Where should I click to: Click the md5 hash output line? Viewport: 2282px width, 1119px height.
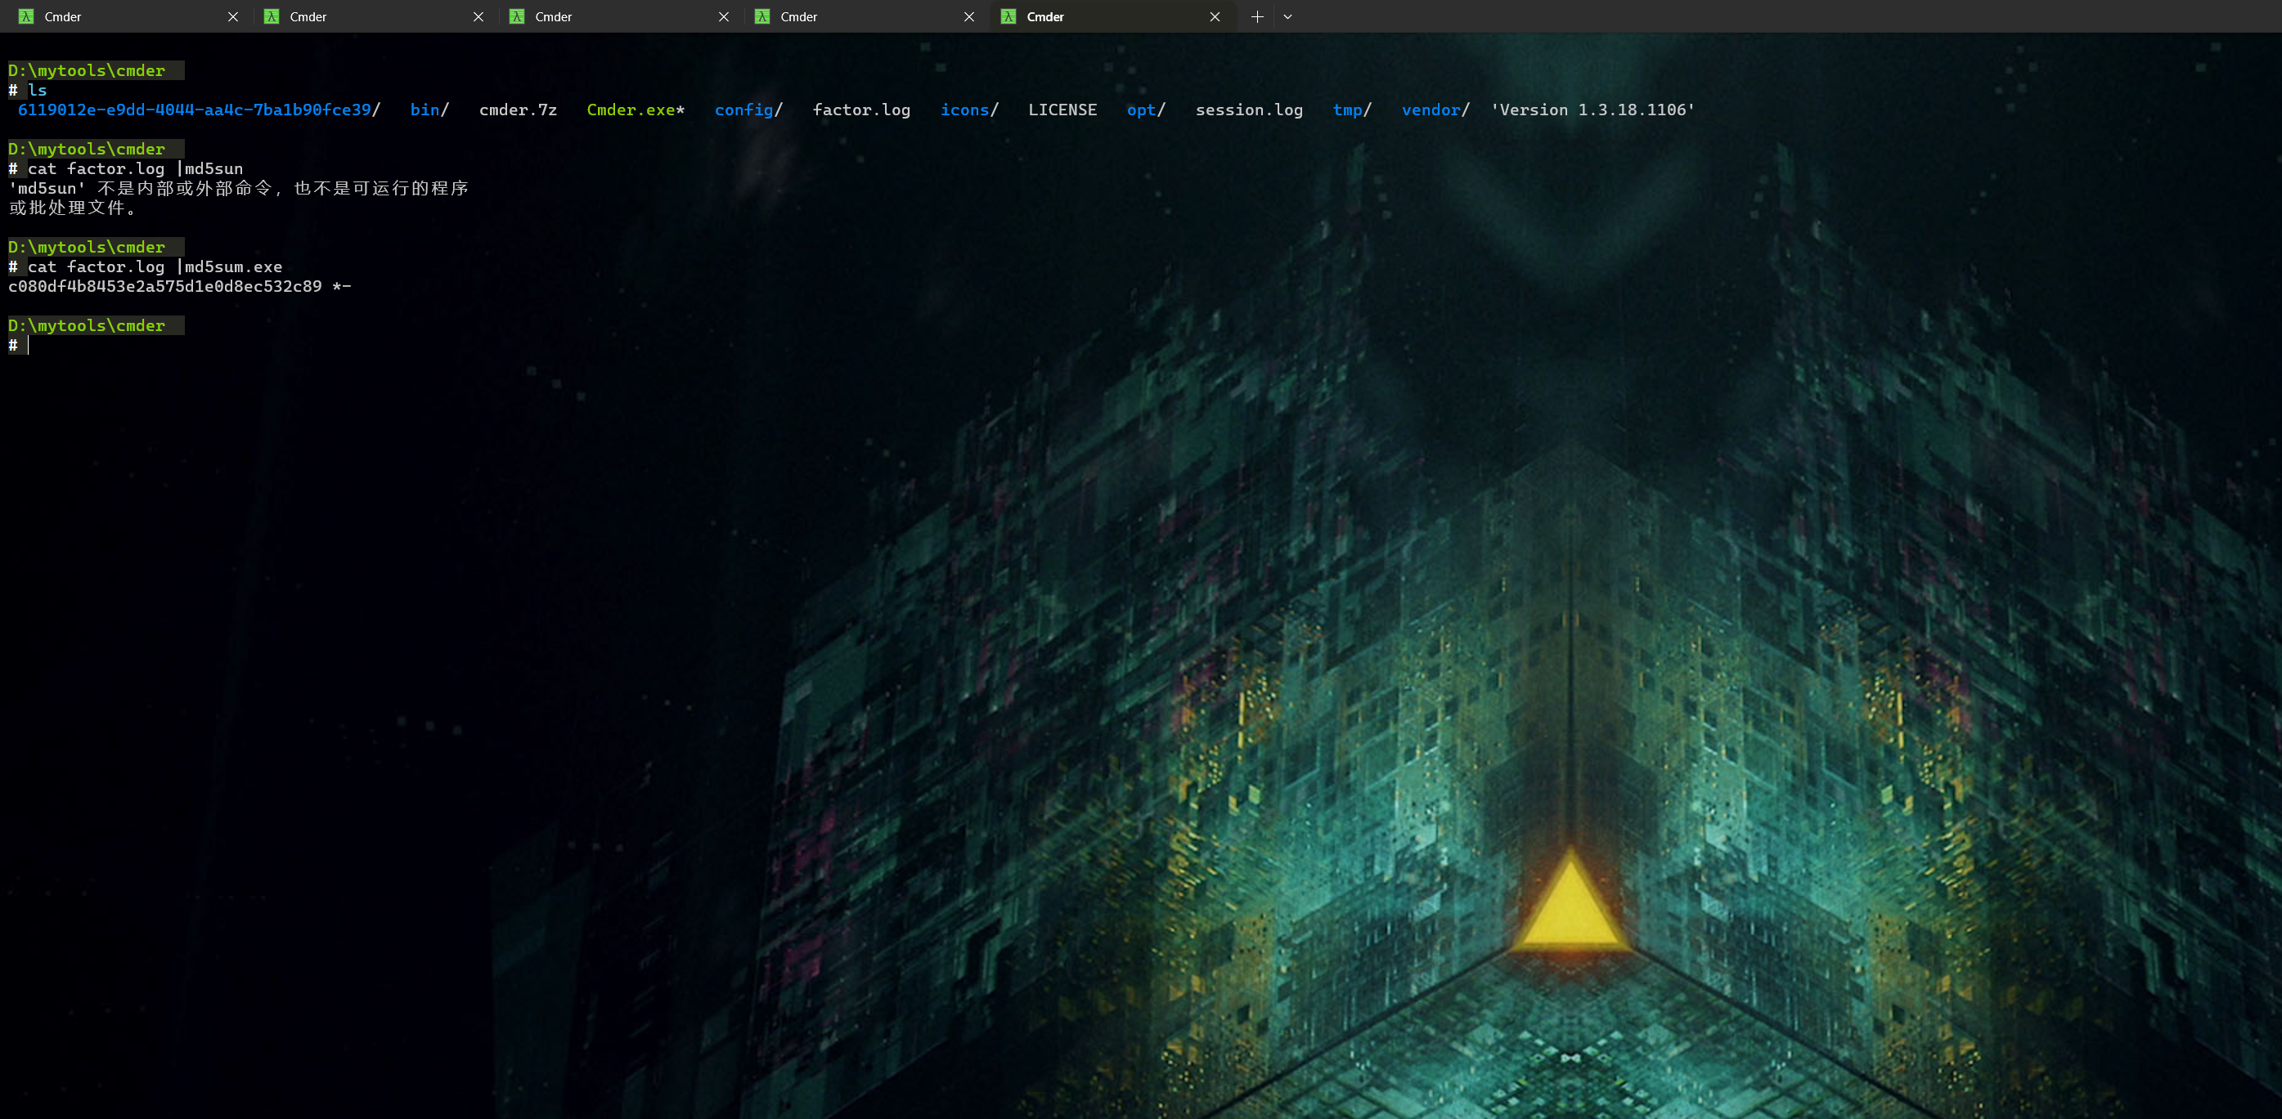pos(166,286)
